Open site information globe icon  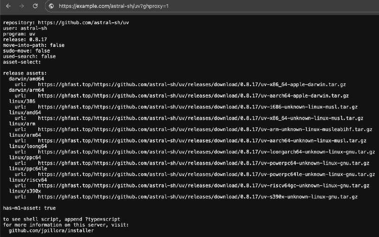coord(51,6)
